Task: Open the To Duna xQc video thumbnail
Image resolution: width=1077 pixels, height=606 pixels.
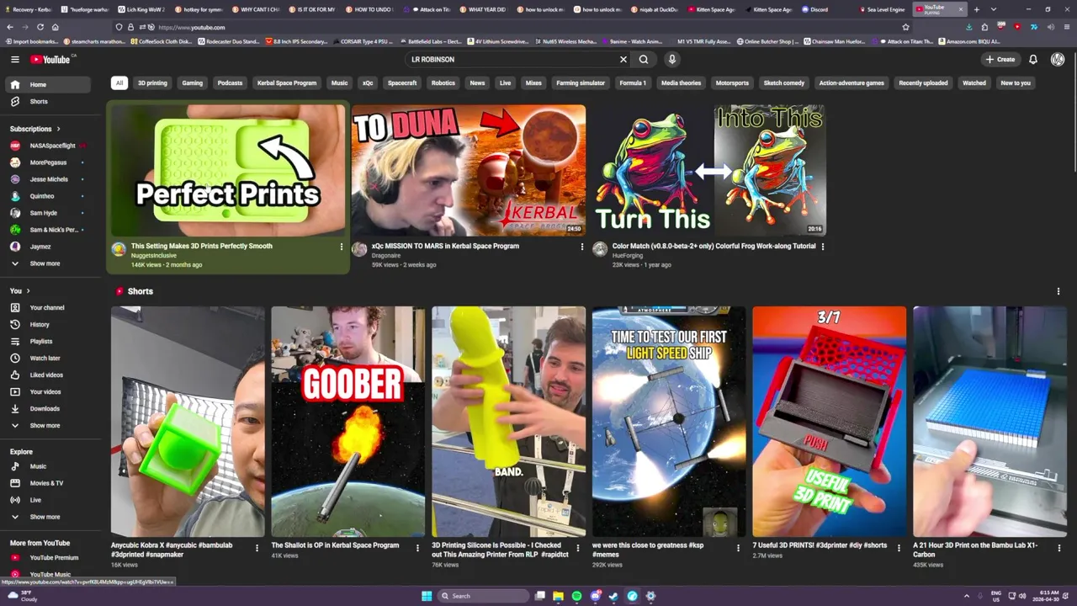Action: tap(469, 170)
